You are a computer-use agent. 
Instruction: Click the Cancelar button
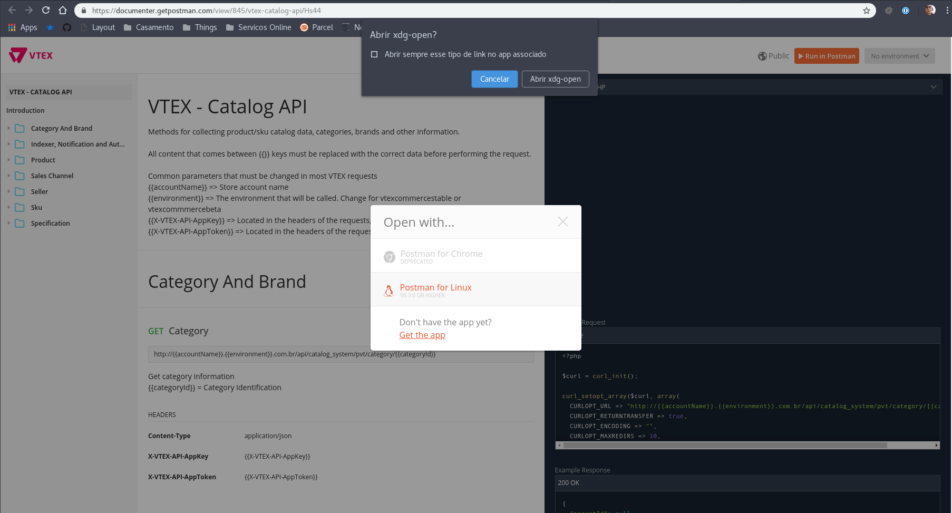click(x=494, y=79)
